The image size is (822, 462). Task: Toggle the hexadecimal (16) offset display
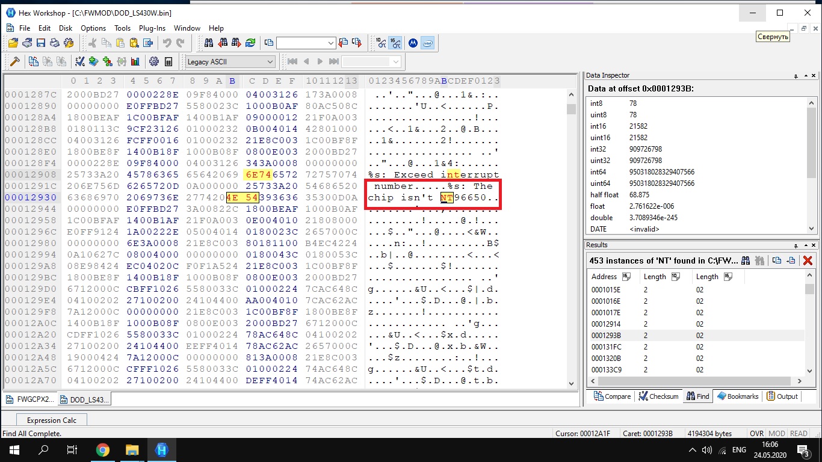click(395, 43)
